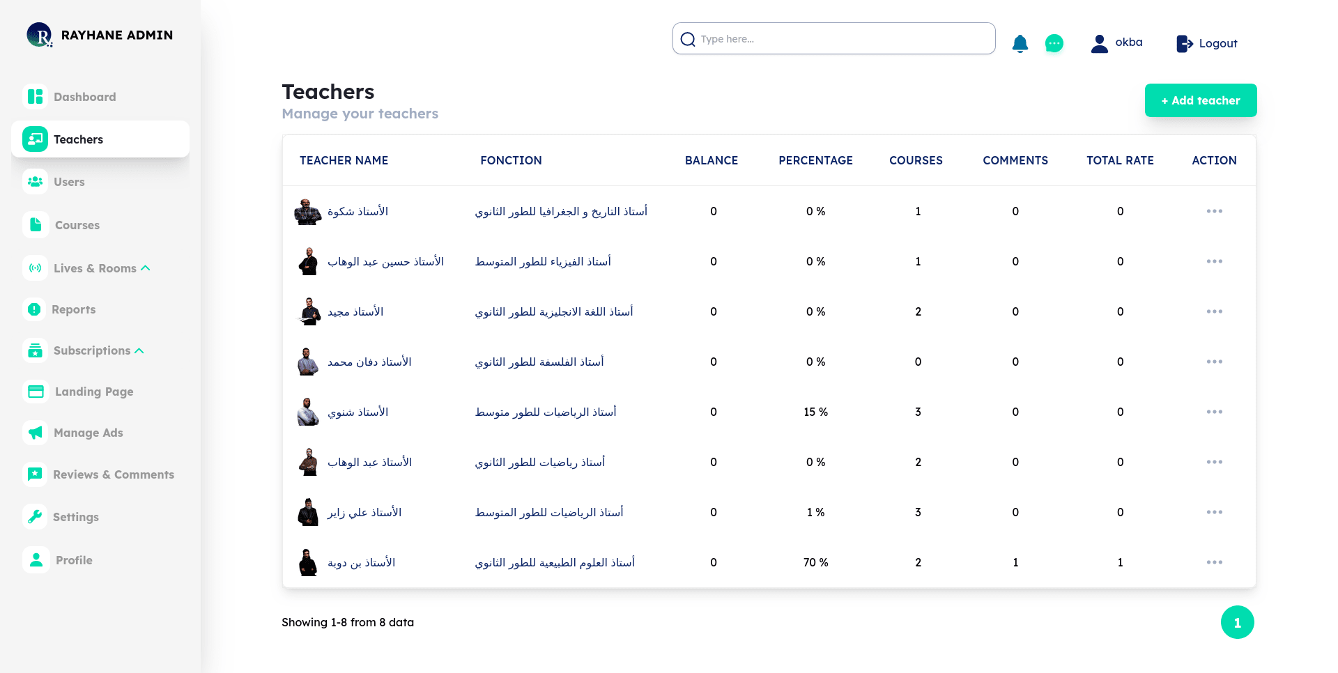Open actions menu for الأستاذ شكوة
This screenshot has height=673, width=1338.
[x=1215, y=211]
